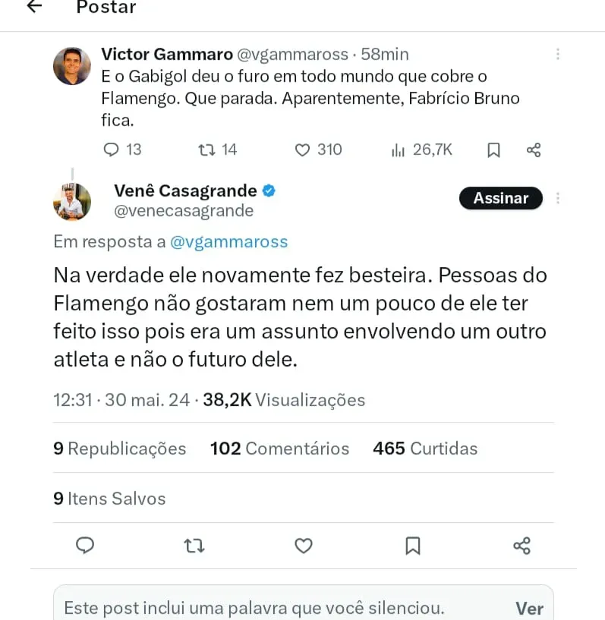Open more options for Victor Gammaro's post
The width and height of the screenshot is (605, 620).
(x=558, y=55)
